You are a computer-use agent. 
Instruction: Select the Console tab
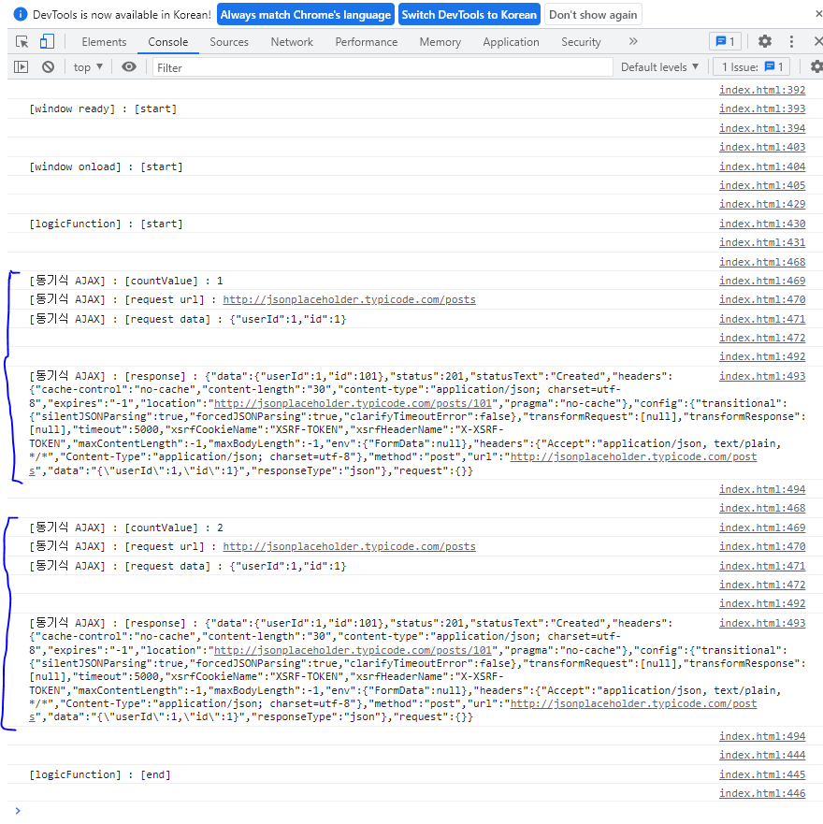coord(168,42)
